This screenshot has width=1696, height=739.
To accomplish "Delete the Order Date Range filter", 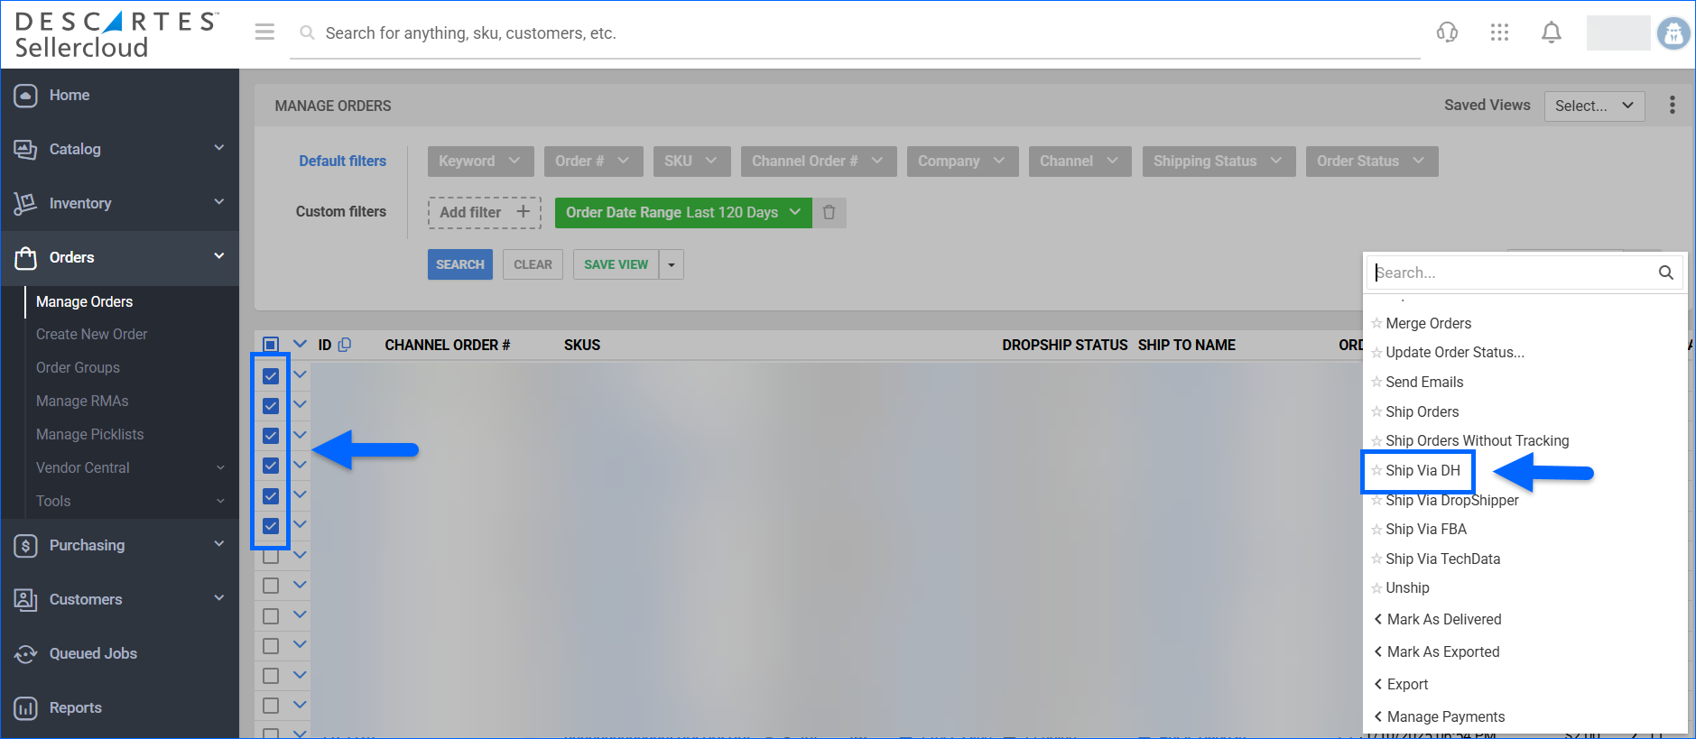I will [829, 213].
